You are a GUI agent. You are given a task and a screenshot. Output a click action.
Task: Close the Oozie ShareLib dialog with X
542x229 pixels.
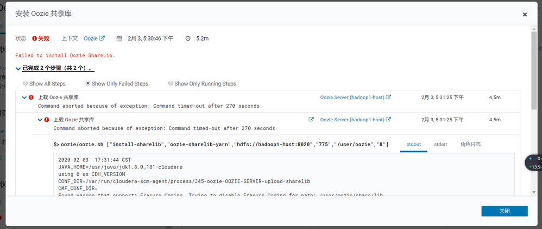[525, 14]
